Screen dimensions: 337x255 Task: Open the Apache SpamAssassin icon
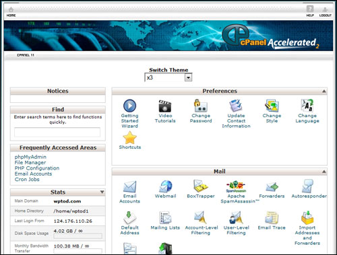[236, 186]
